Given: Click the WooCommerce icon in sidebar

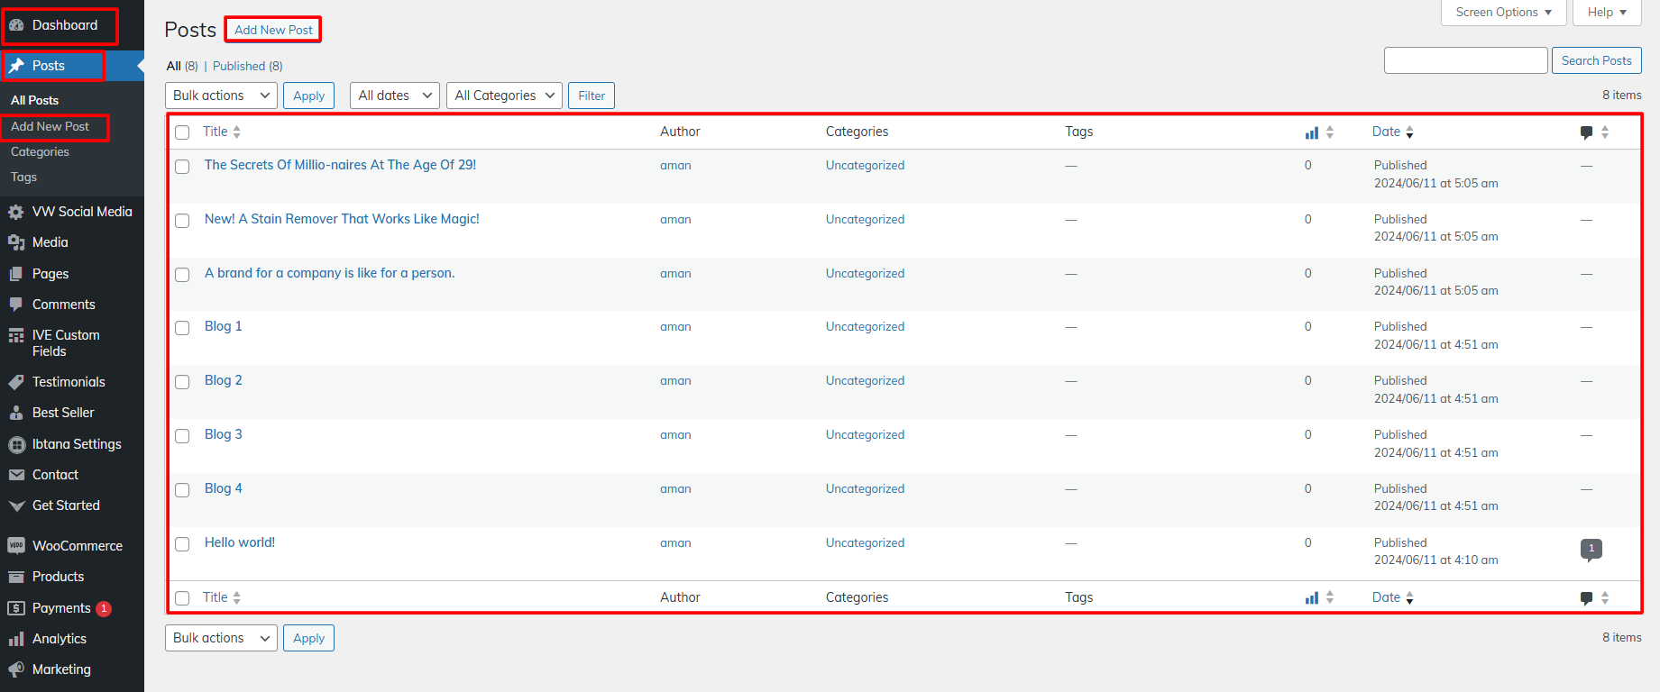Looking at the screenshot, I should point(16,546).
